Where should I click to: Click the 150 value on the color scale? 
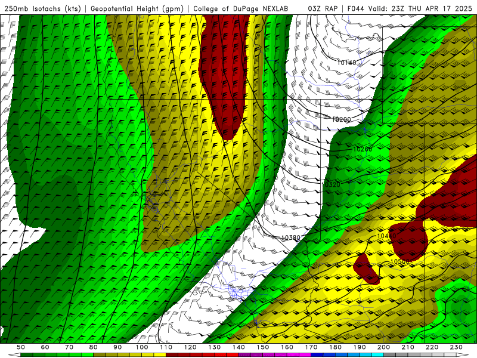point(262,347)
